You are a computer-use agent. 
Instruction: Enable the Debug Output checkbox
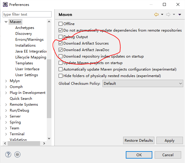click(60, 37)
